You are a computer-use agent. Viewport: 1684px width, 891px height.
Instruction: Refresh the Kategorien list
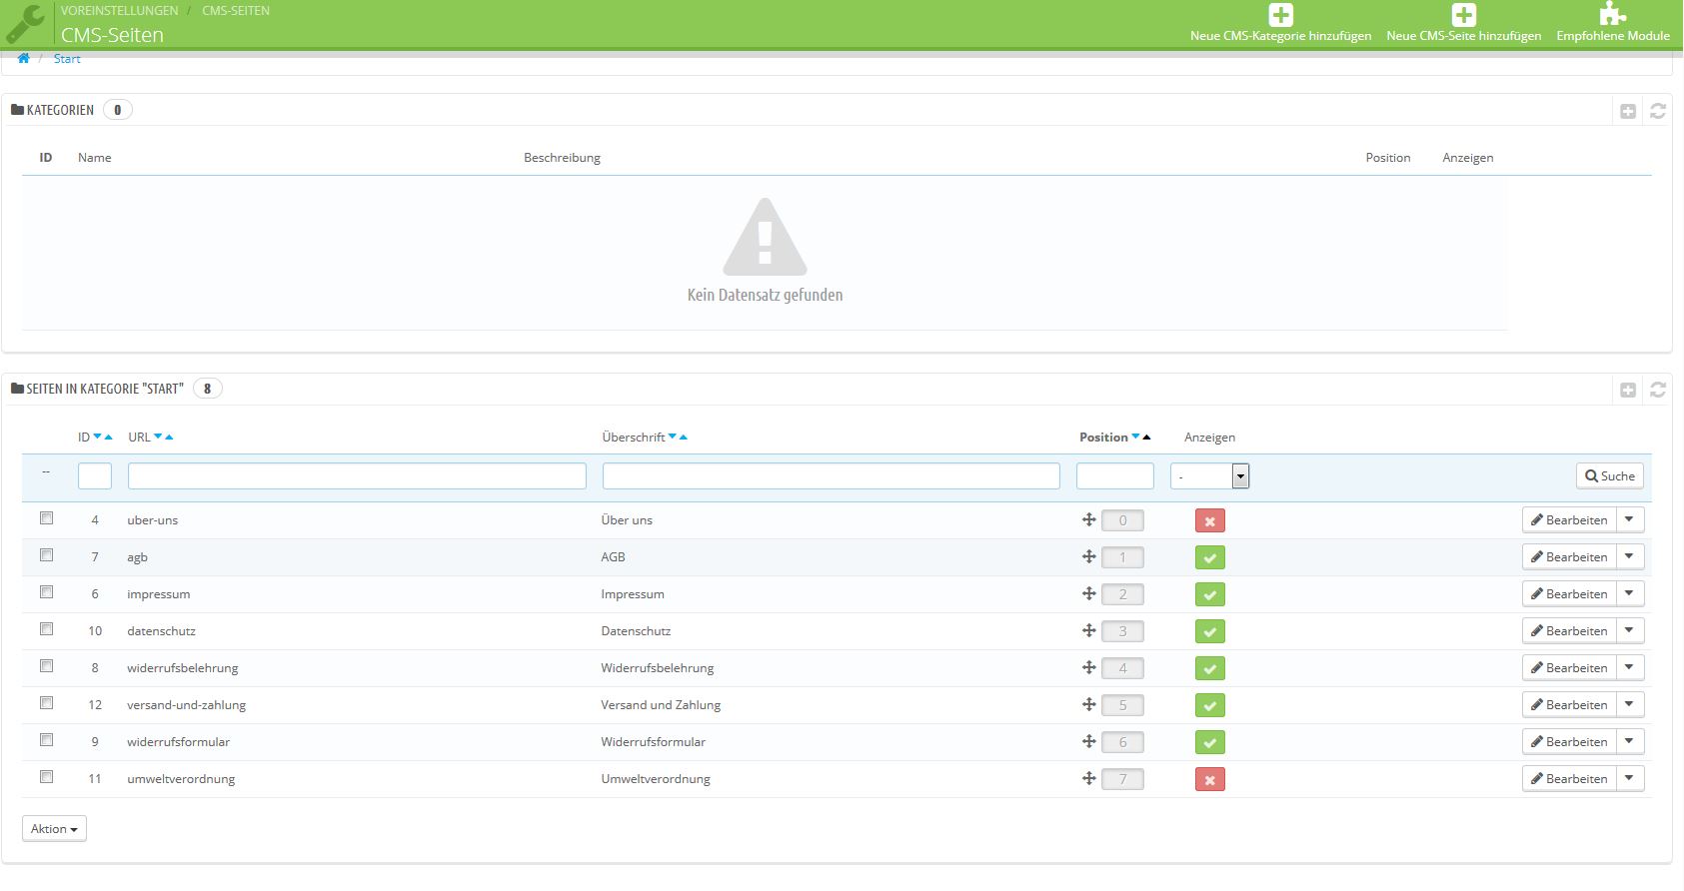[x=1658, y=111]
